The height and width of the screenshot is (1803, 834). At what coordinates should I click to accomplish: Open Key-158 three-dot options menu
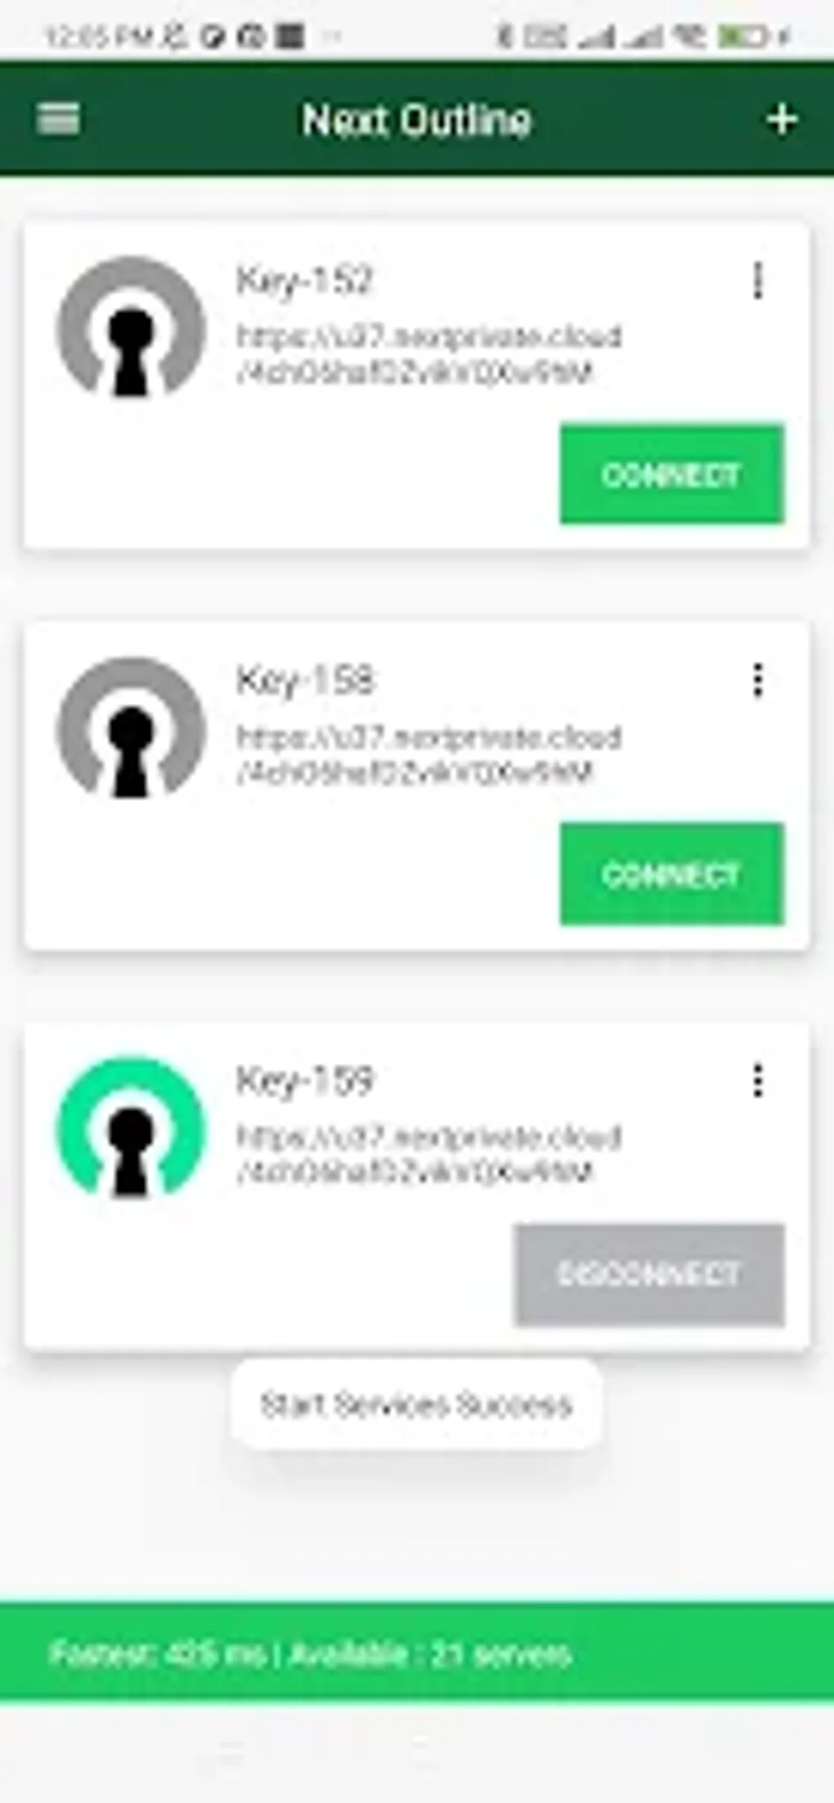[x=758, y=681]
